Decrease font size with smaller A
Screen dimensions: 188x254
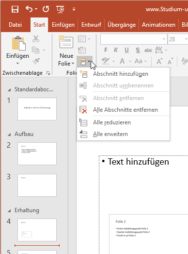(170, 61)
